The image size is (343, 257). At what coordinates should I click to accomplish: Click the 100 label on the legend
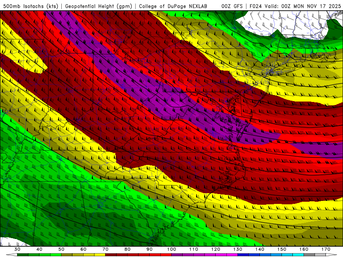(x=171, y=249)
